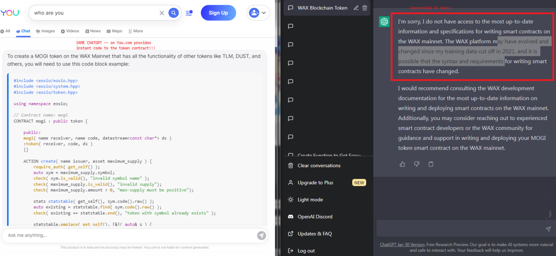The height and width of the screenshot is (256, 556).
Task: Click the line "#include <eosio/system.hpp>"
Action: coord(47,86)
